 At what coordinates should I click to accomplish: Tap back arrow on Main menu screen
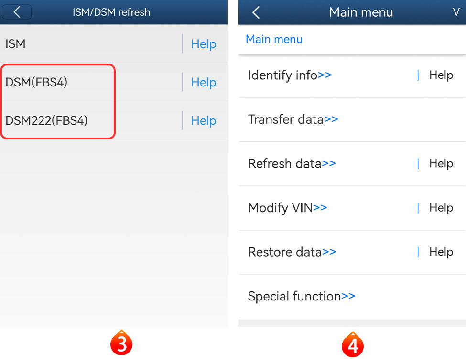256,12
